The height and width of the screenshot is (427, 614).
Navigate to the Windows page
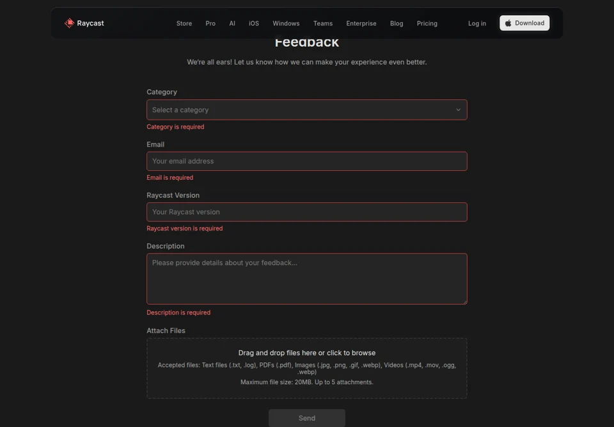(286, 24)
